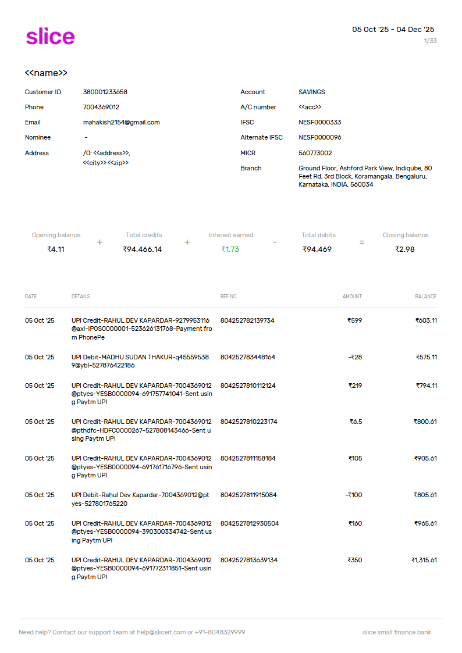Select Customer ID value 380001233658
The width and height of the screenshot is (462, 653).
point(105,92)
